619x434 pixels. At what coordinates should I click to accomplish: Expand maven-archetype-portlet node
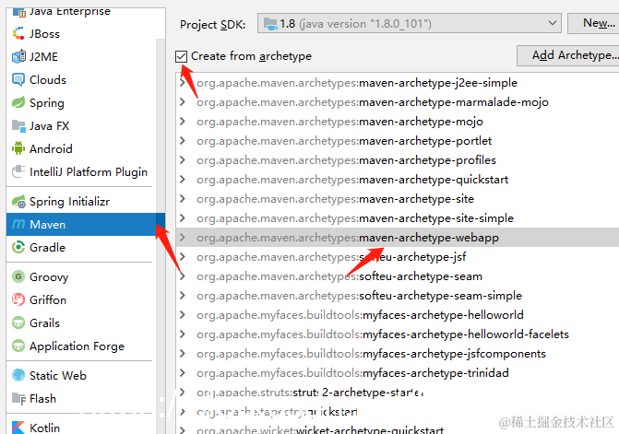[x=183, y=141]
